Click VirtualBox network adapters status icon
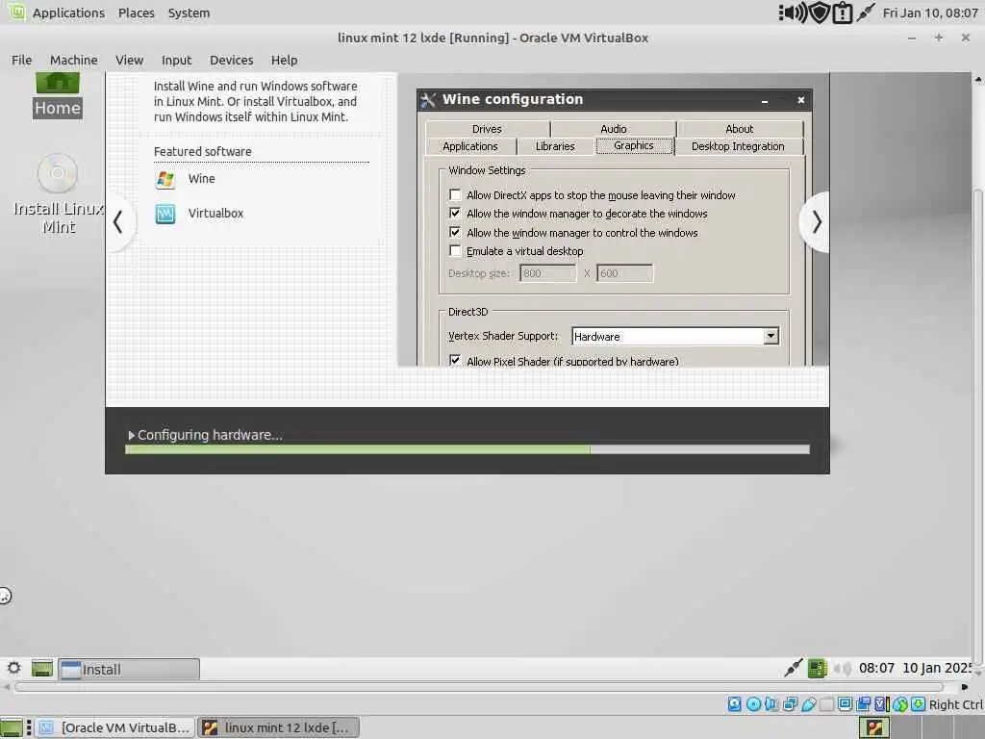 coord(790,703)
